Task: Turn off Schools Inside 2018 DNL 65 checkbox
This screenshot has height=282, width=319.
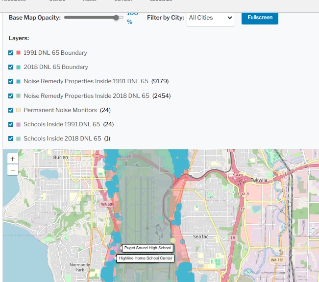Action: 11,139
